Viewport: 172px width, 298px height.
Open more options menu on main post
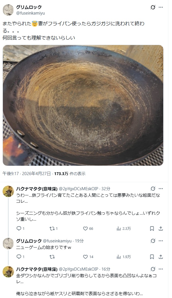tap(161, 7)
